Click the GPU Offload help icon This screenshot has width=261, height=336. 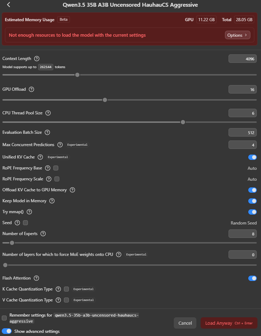click(31, 89)
